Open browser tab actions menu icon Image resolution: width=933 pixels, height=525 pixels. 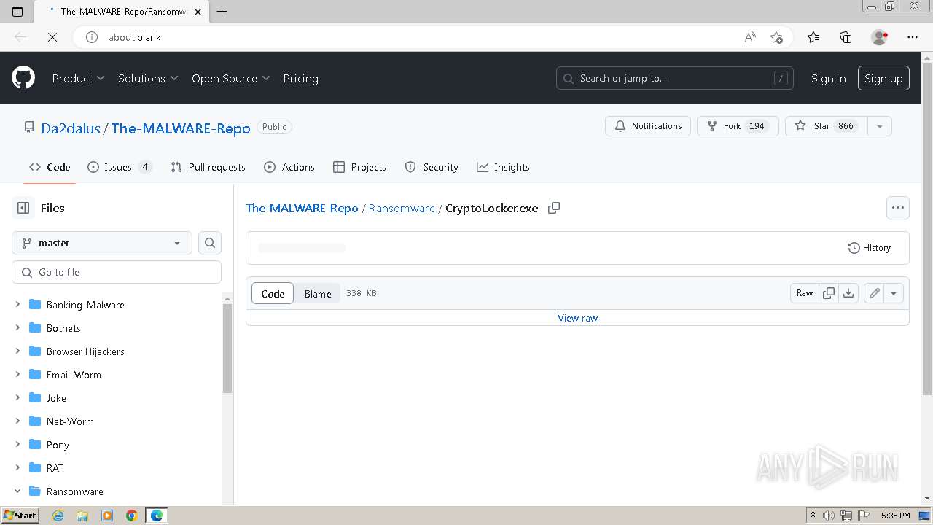pos(17,11)
